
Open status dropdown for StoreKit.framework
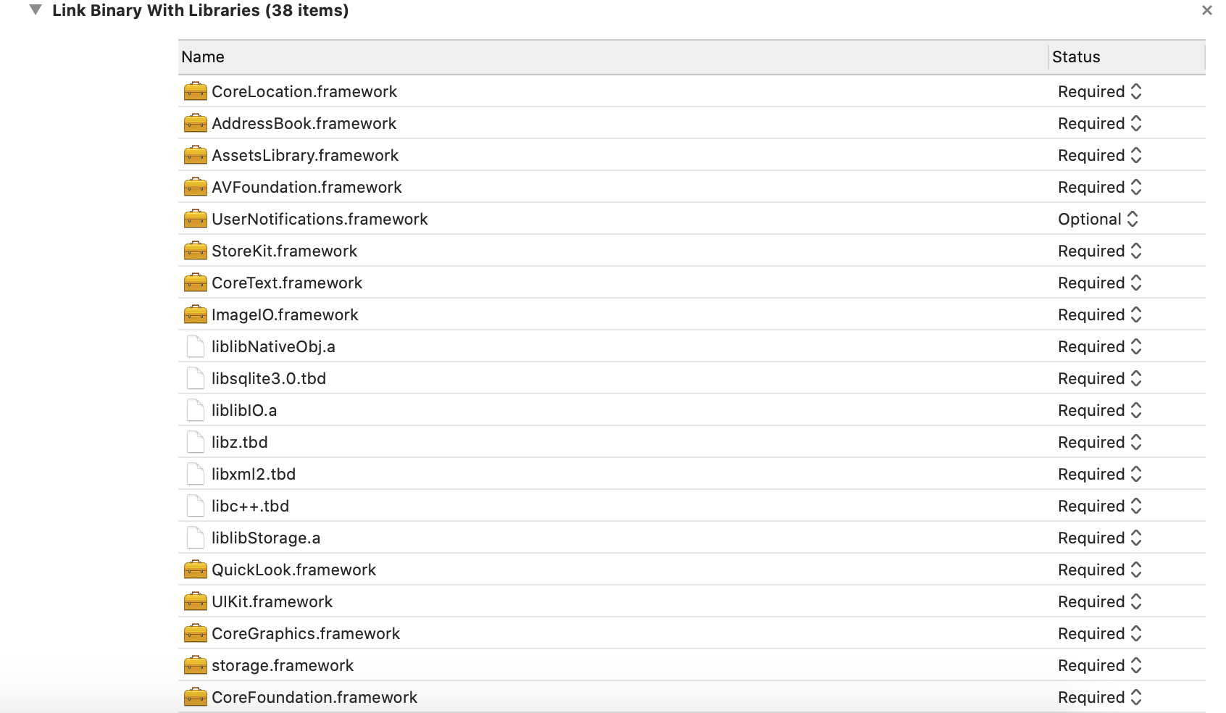[1100, 251]
